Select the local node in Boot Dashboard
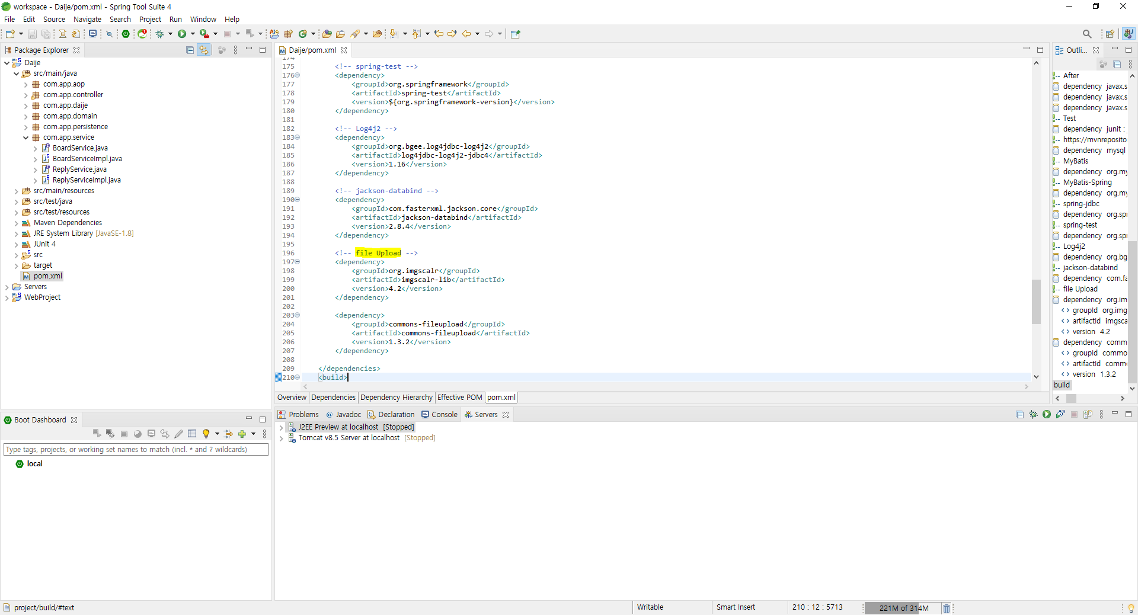 coord(35,464)
